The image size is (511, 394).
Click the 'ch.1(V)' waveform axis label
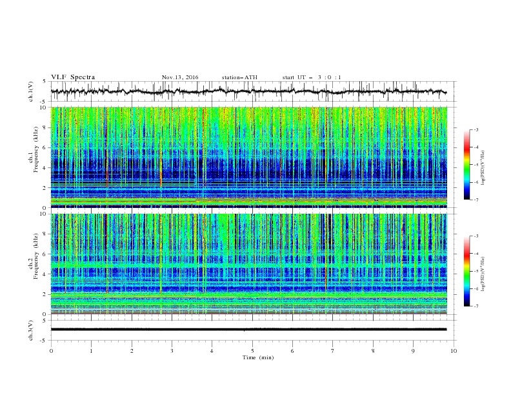31,91
